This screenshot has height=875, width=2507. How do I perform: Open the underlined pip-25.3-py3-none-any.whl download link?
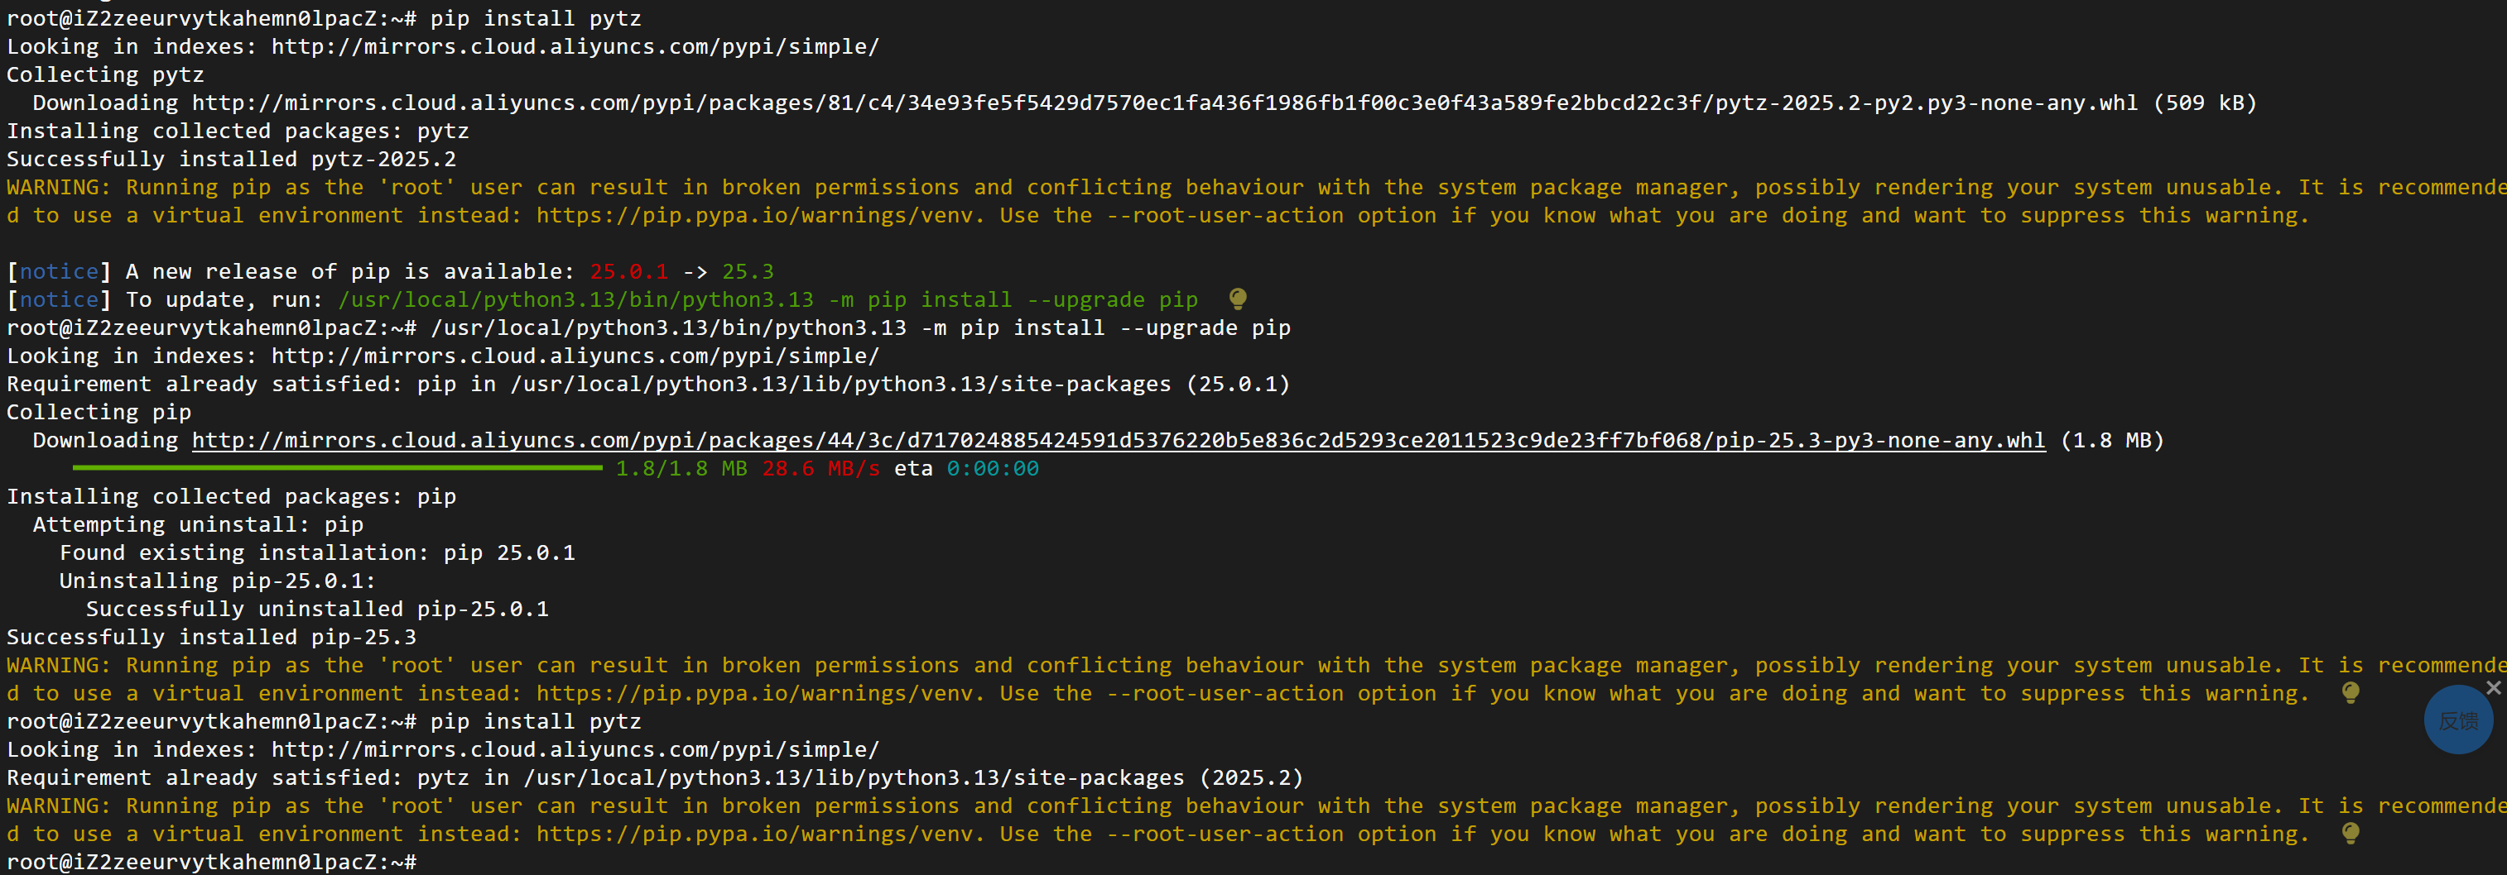1119,441
